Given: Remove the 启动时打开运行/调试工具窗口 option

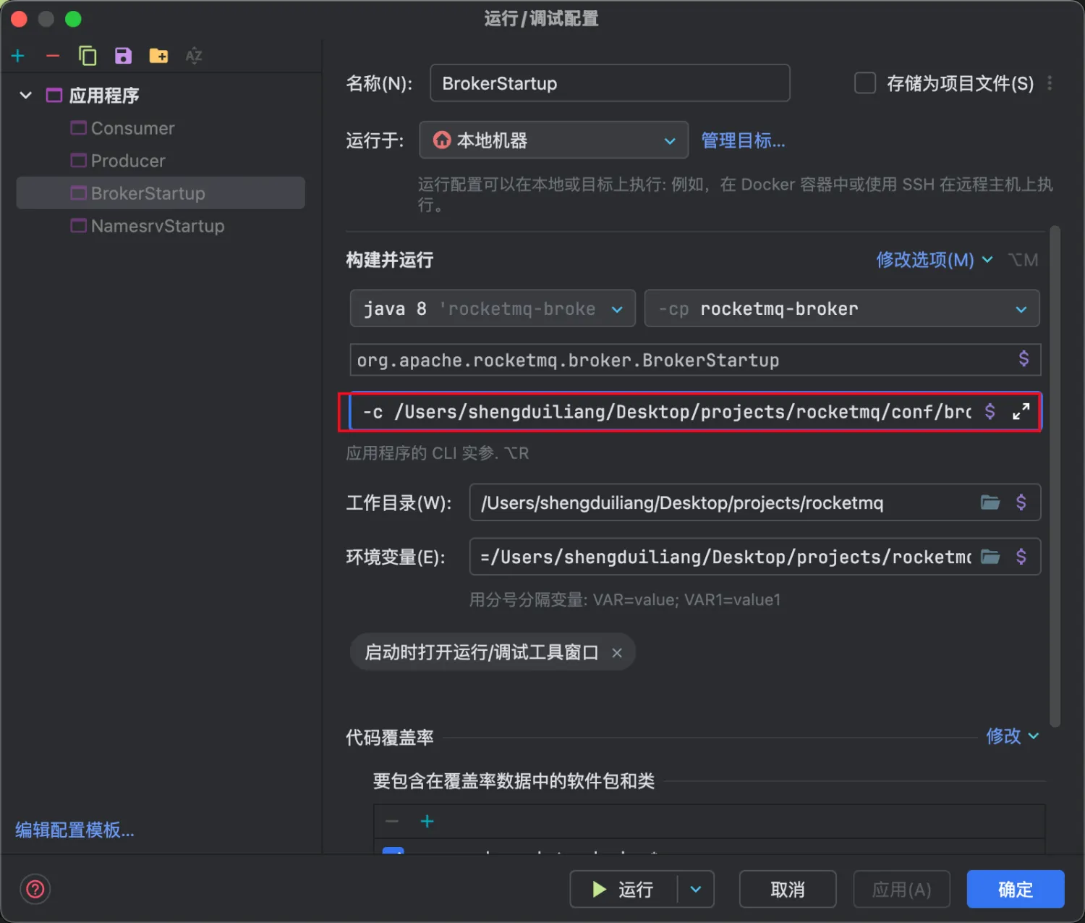Looking at the screenshot, I should click(x=617, y=652).
